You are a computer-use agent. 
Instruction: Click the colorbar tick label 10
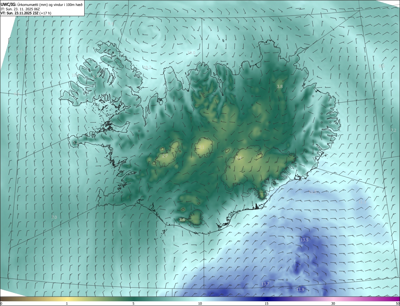coord(200,303)
